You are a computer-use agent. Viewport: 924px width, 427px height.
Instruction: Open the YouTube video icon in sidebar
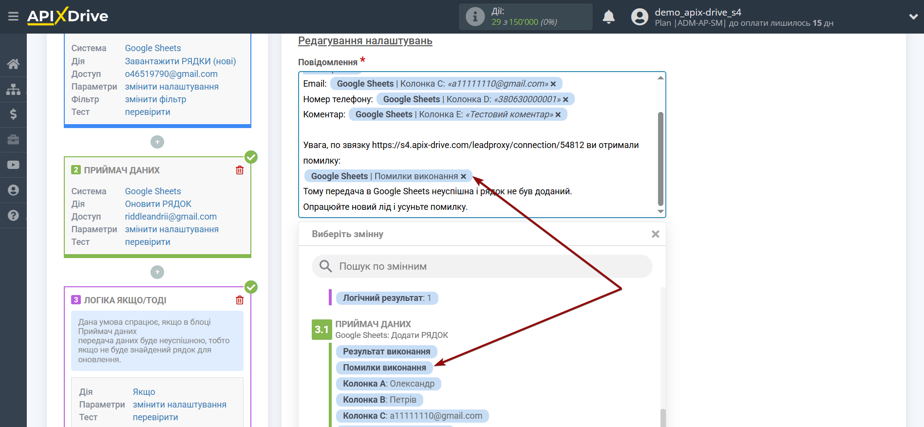click(13, 165)
